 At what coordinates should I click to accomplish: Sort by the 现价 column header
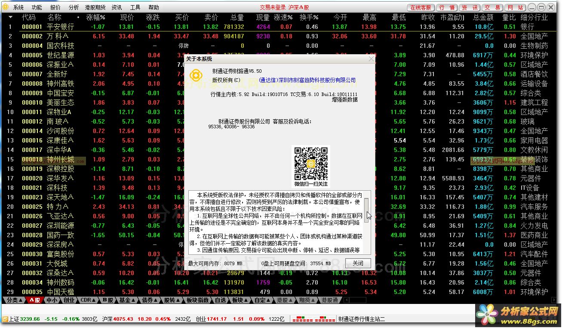coord(127,18)
